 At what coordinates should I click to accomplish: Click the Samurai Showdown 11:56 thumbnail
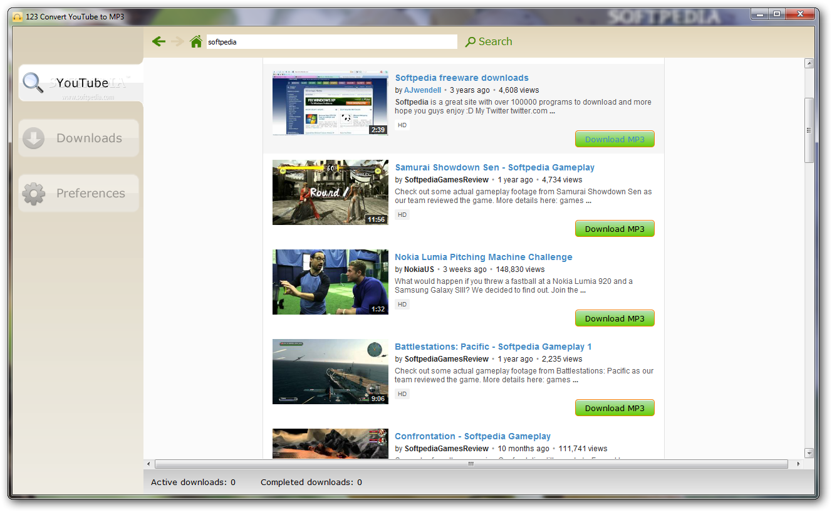tap(330, 192)
